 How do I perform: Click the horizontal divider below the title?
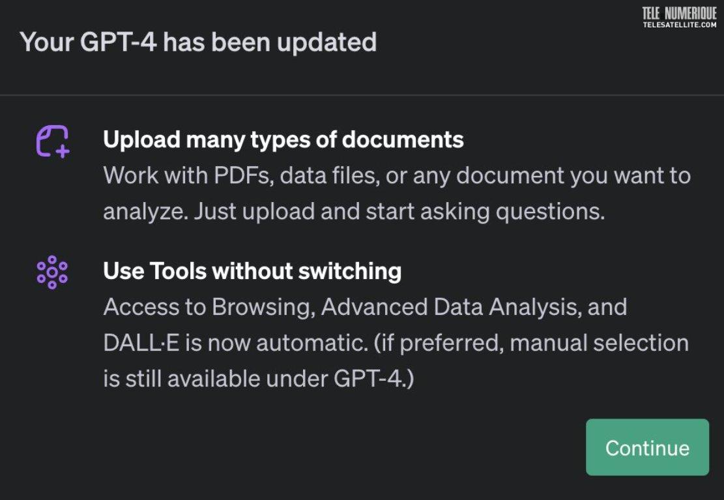click(x=362, y=95)
